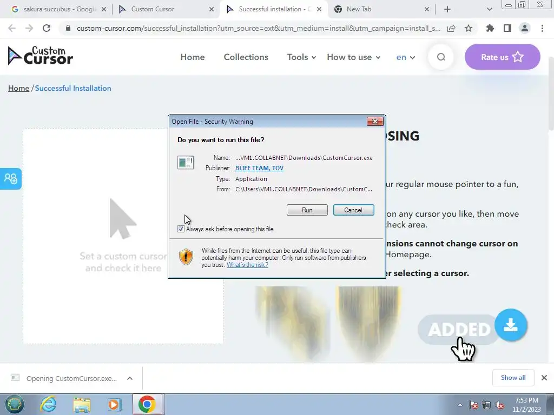Screen dimensions: 554x415
Task: Expand the CustomCursor.exe download options chevron
Action: pyautogui.click(x=130, y=378)
